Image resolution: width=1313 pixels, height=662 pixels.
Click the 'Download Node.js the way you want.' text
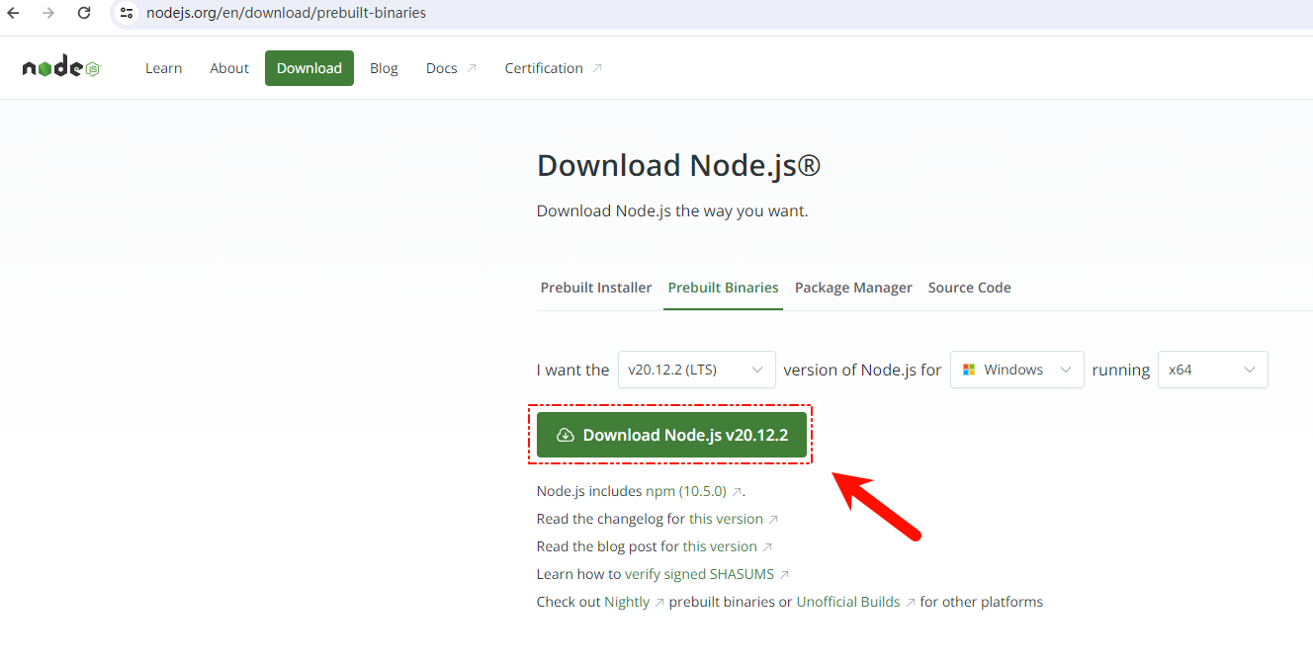click(x=672, y=211)
